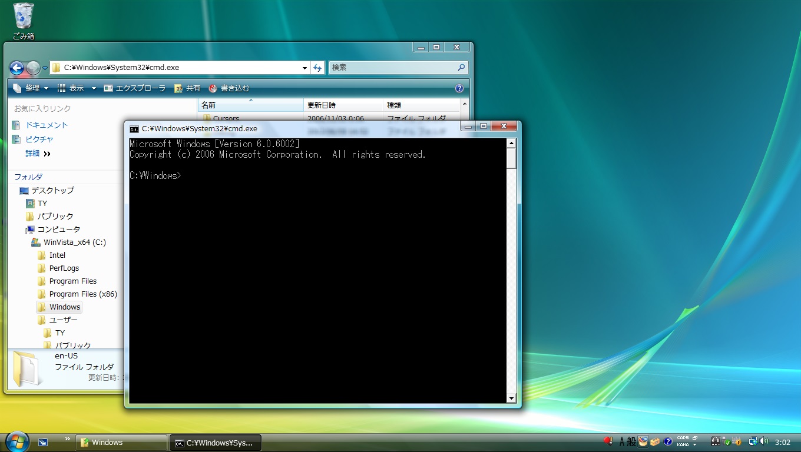Open the IME tools toolbox icon
Image resolution: width=801 pixels, height=452 pixels.
pyautogui.click(x=655, y=441)
